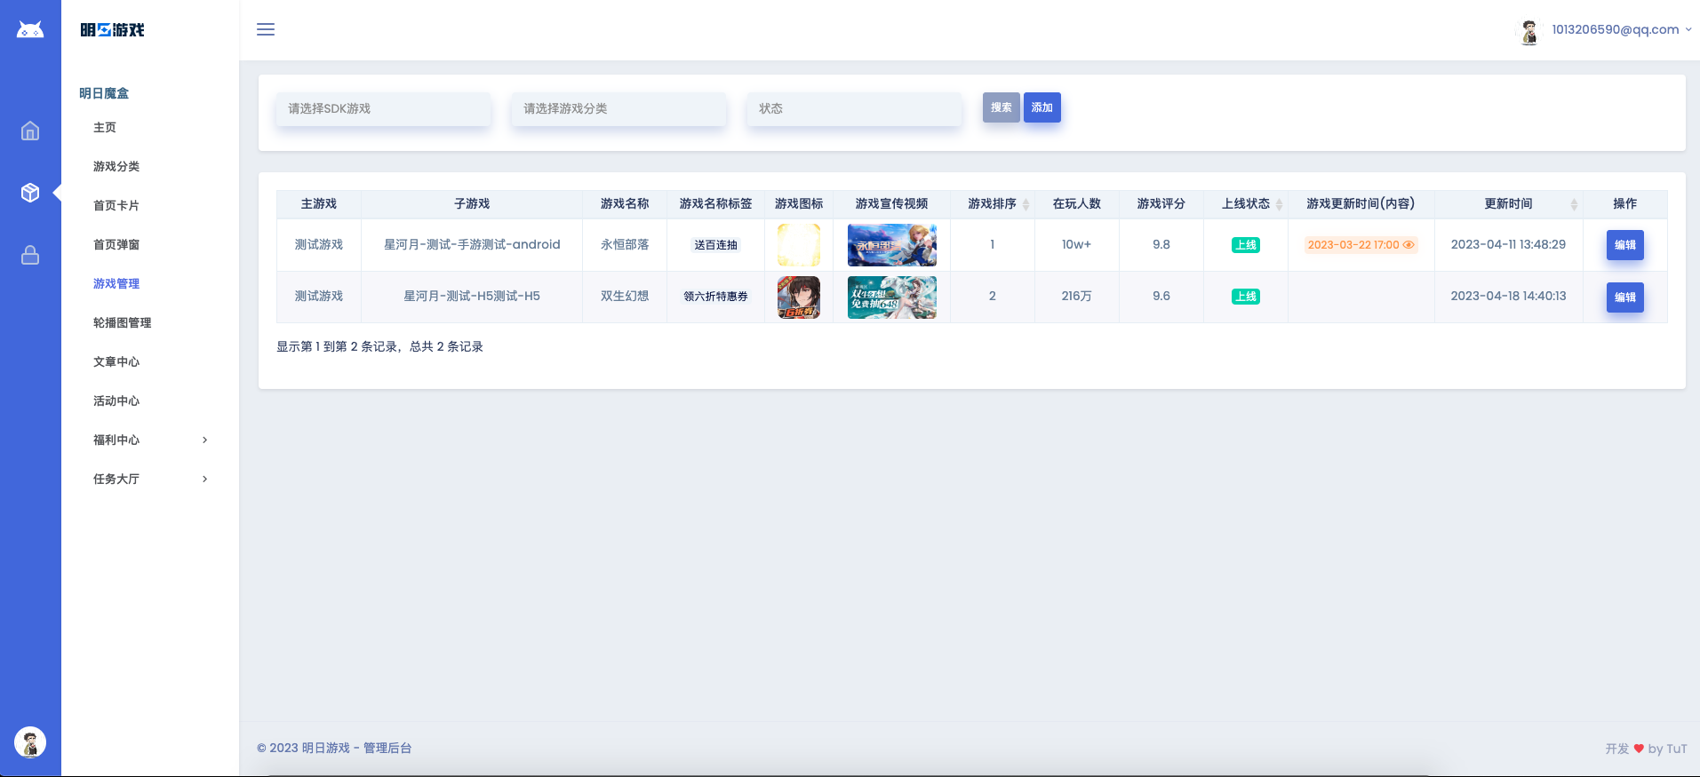Click the lock icon in left rail

[x=30, y=256]
